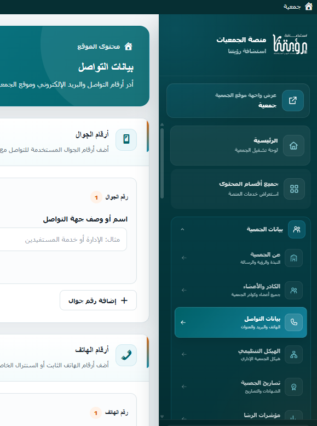The height and width of the screenshot is (426, 317).
Task: Open the الهيكل التنظيمي submenu item
Action: point(241,355)
